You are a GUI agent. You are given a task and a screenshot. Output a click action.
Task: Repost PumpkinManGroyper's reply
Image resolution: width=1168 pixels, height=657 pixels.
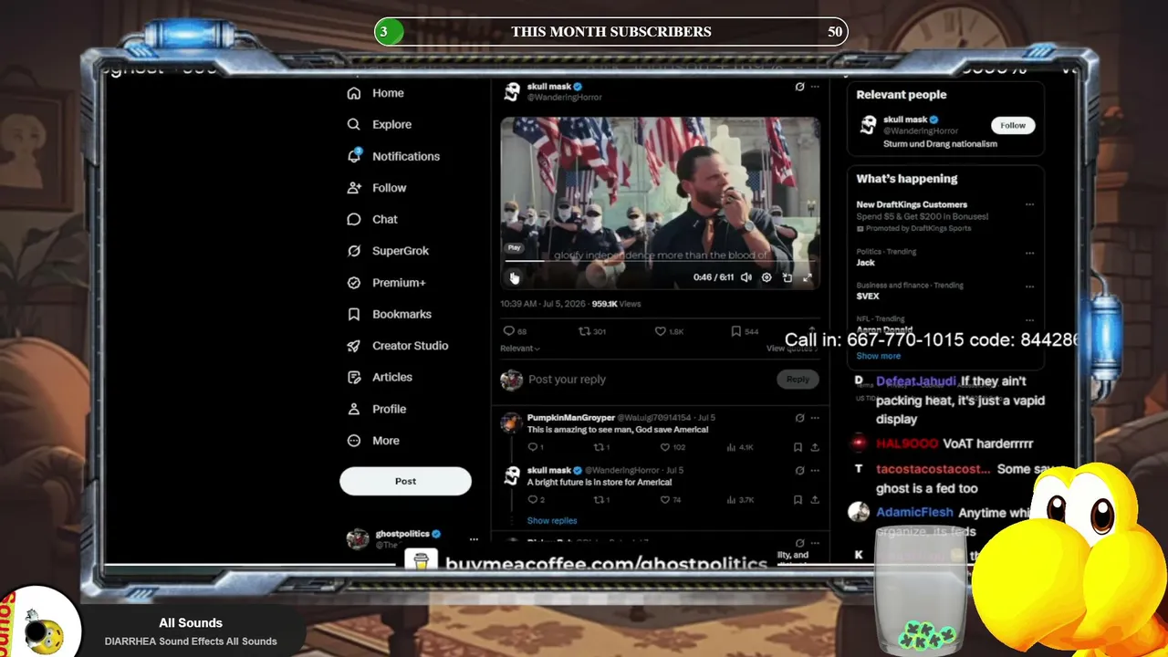tap(599, 447)
